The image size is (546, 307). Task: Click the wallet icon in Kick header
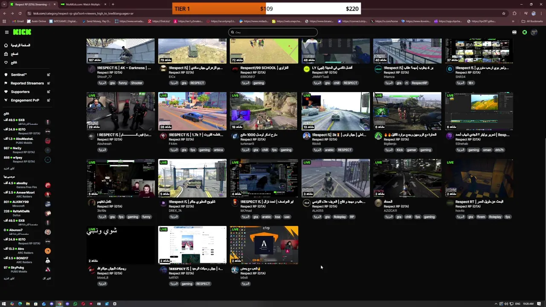514,32
